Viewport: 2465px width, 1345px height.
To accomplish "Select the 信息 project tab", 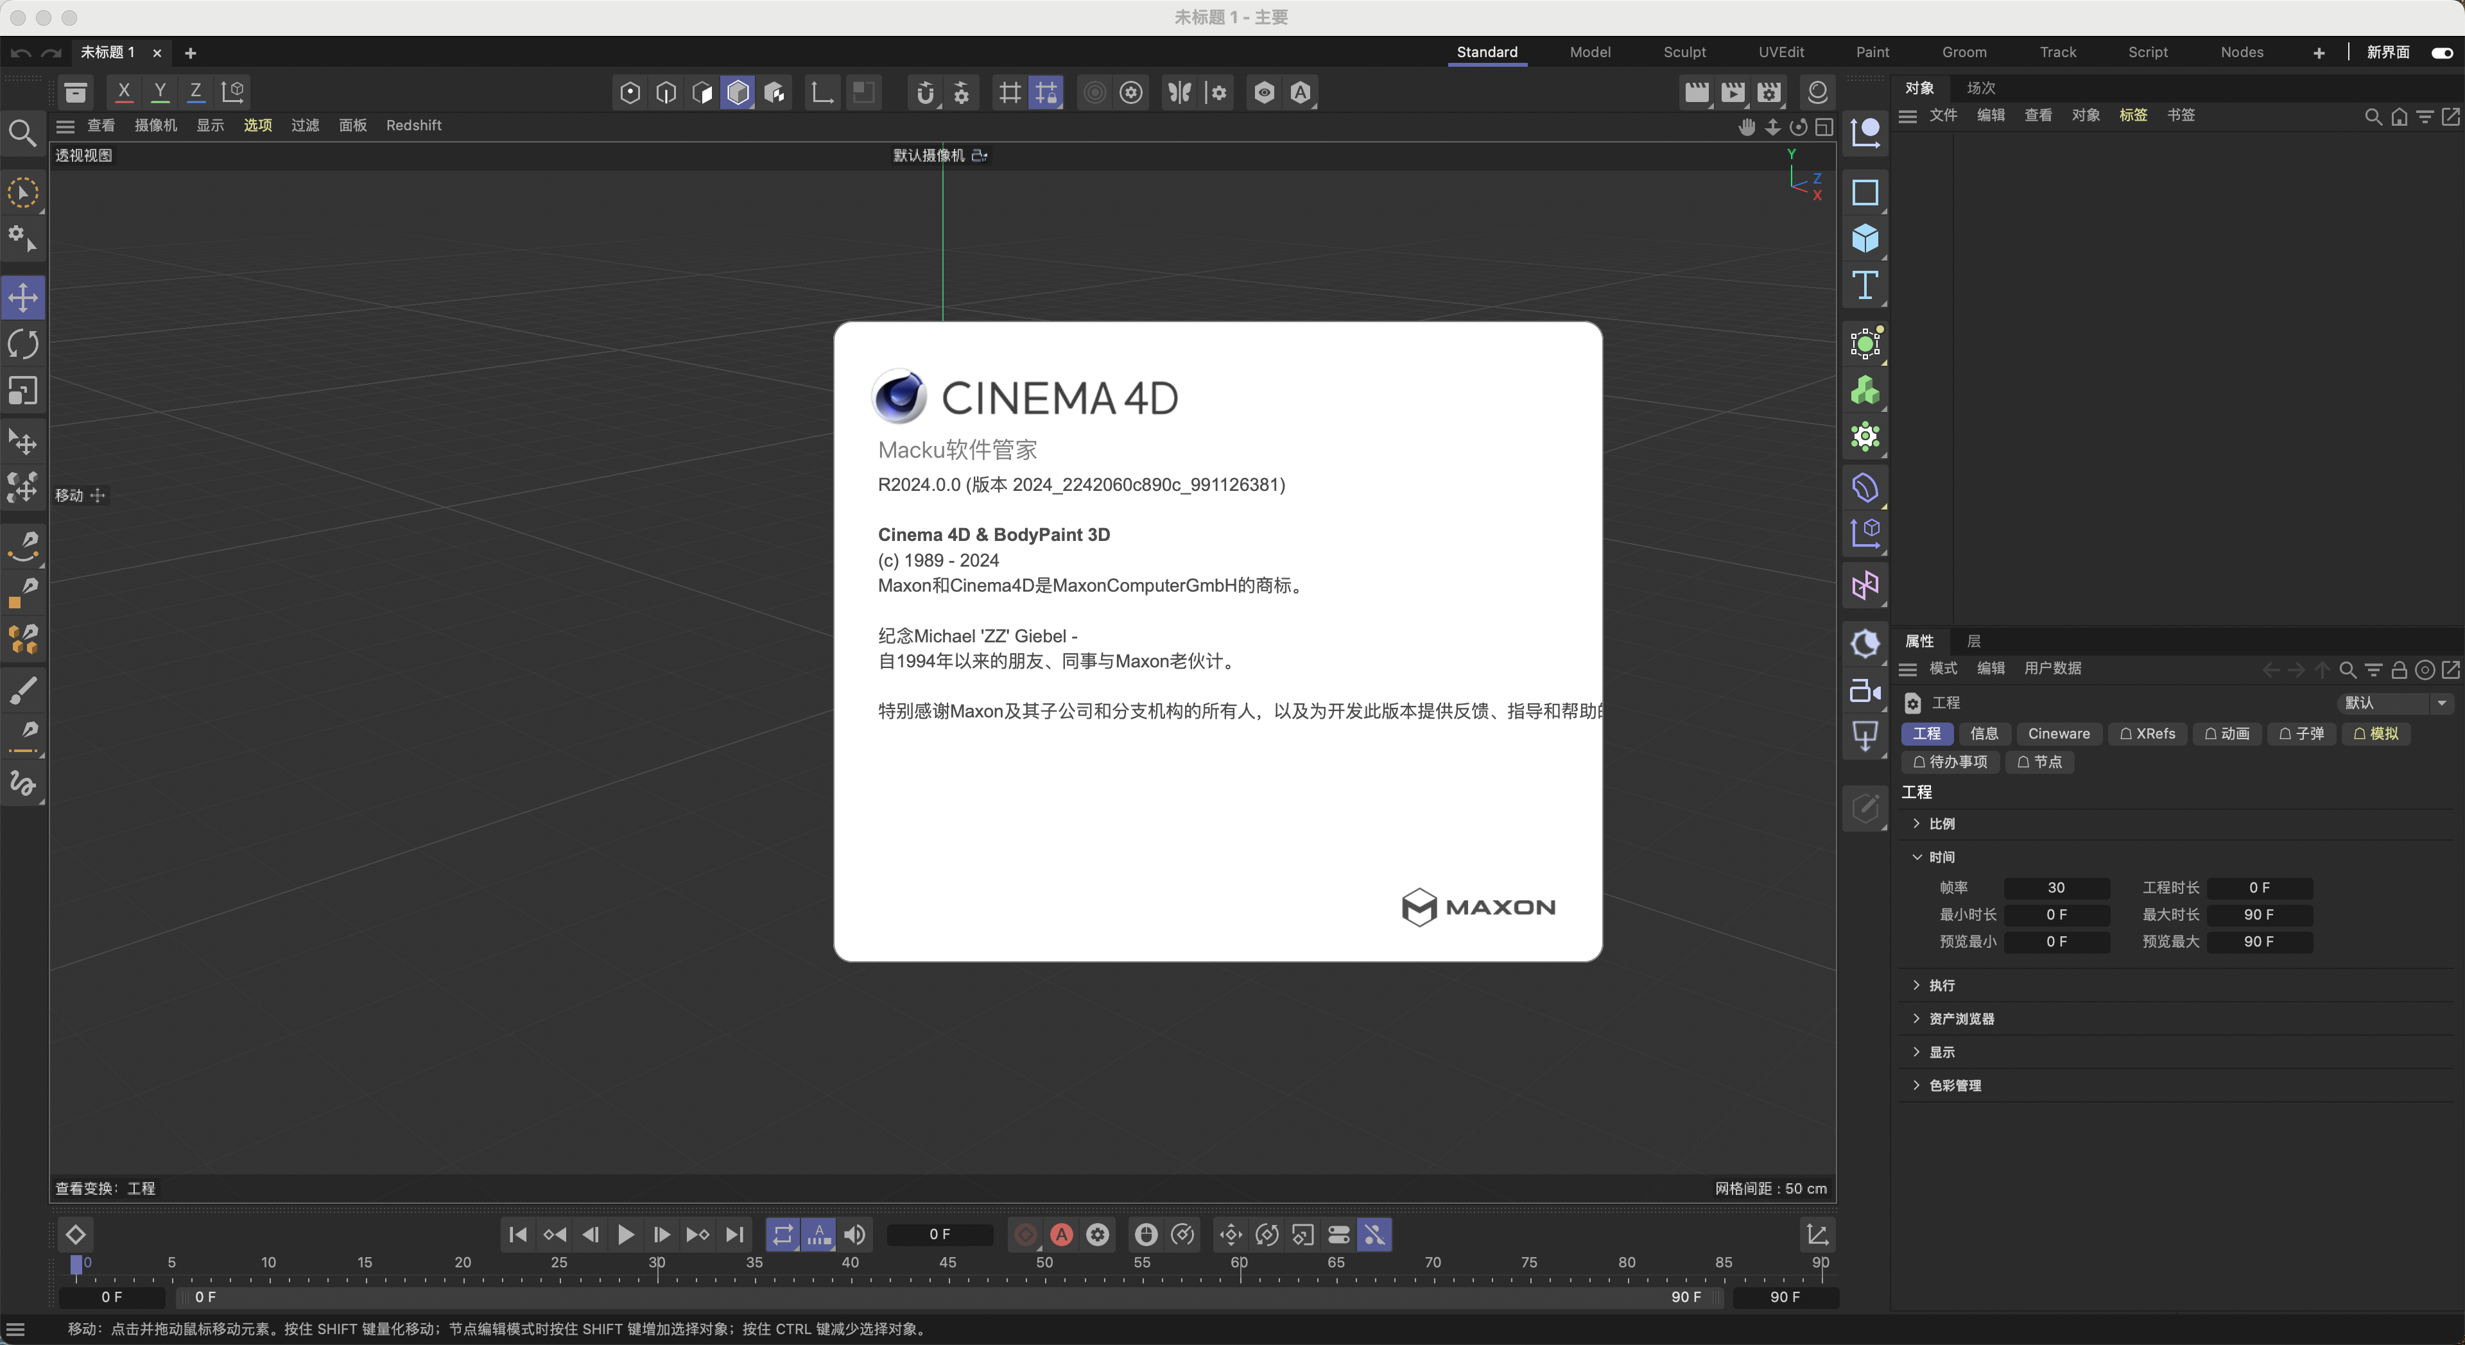I will pos(1984,733).
